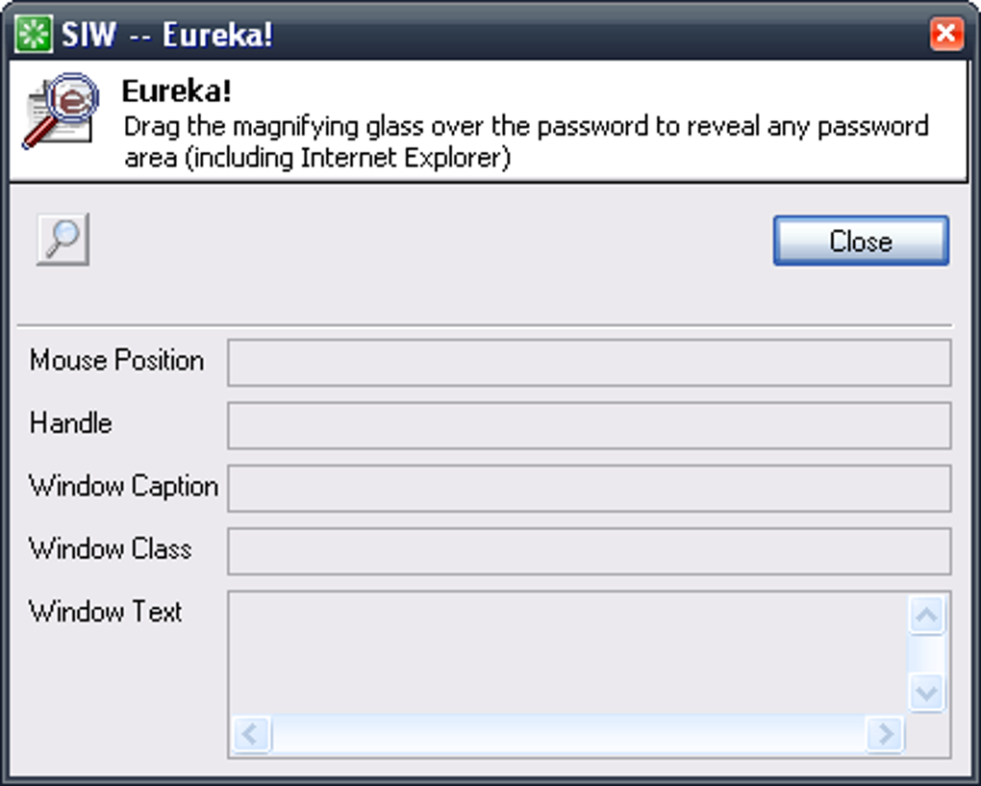Viewport: 981px width, 786px height.
Task: Click the Window Text scroll left arrow
Action: [x=251, y=733]
